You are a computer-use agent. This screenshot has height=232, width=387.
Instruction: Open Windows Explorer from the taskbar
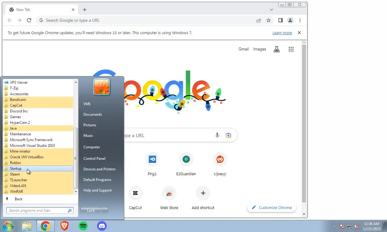[x=27, y=226]
